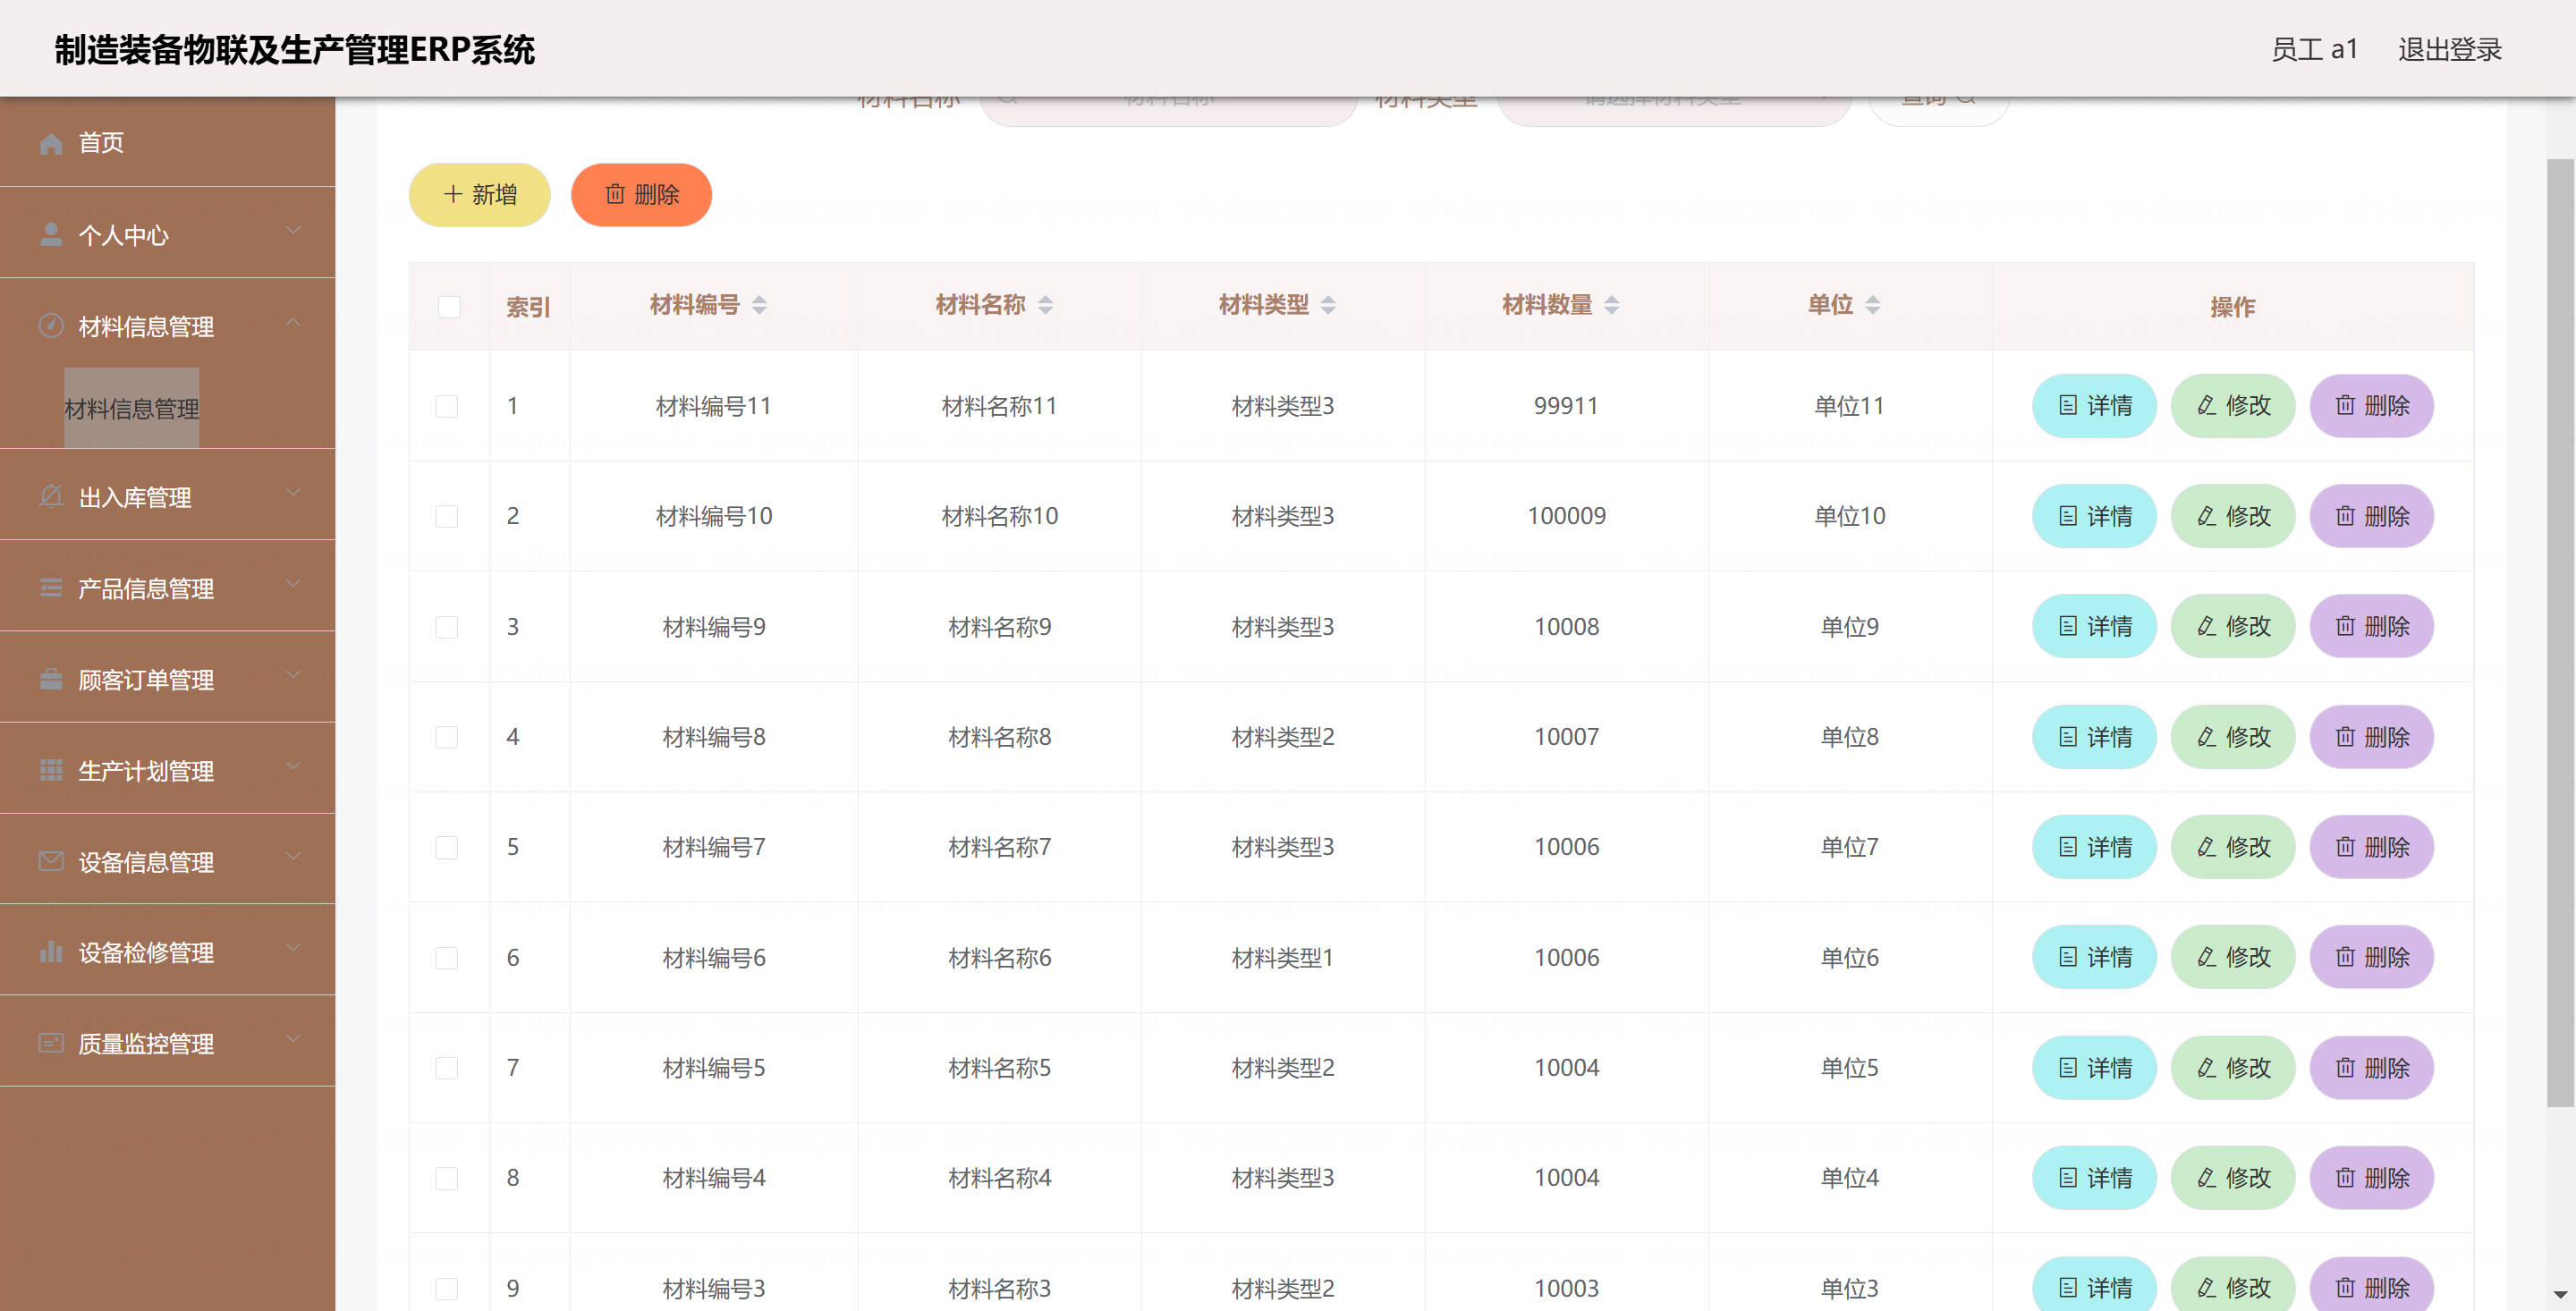Toggle the select-all checkbox in table header

[450, 307]
